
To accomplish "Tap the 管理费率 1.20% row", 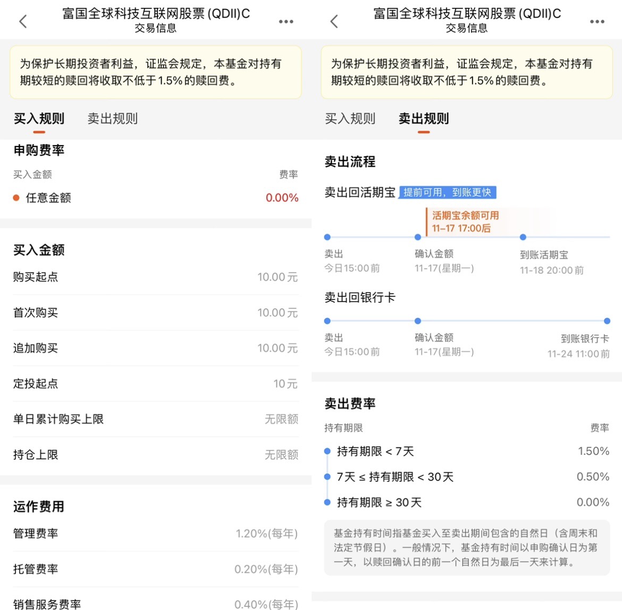I will point(155,533).
